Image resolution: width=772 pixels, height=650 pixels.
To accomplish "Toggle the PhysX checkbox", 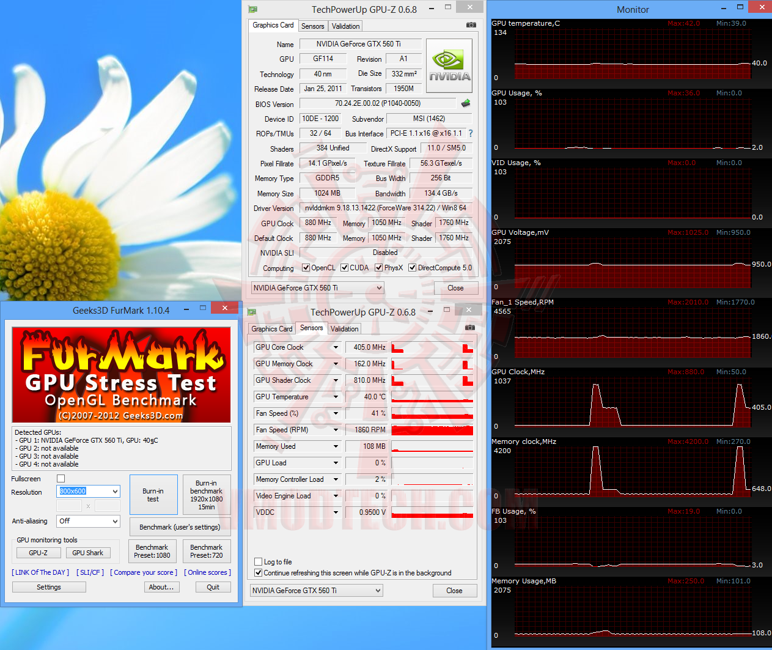I will 379,268.
